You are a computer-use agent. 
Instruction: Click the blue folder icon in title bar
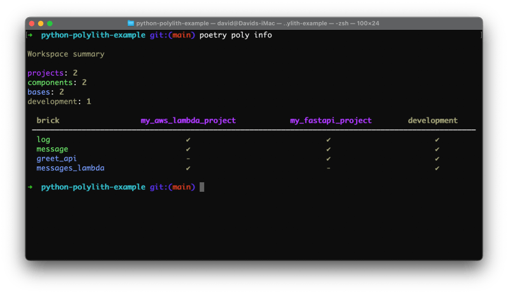pos(131,23)
